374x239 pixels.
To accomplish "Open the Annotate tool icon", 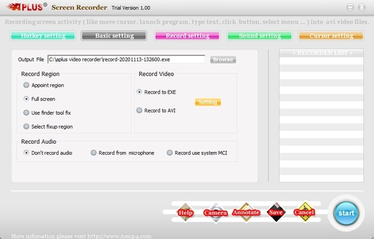I will click(246, 212).
